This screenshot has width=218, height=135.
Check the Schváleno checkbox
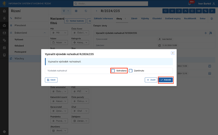coord(113,71)
